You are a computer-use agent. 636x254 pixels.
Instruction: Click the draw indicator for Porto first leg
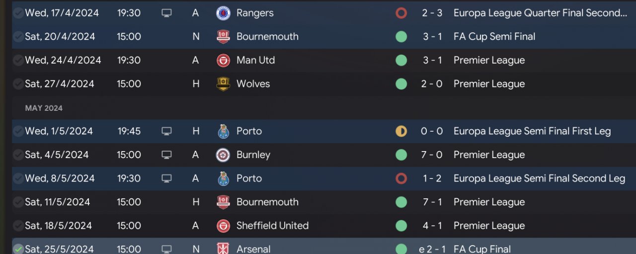[401, 131]
